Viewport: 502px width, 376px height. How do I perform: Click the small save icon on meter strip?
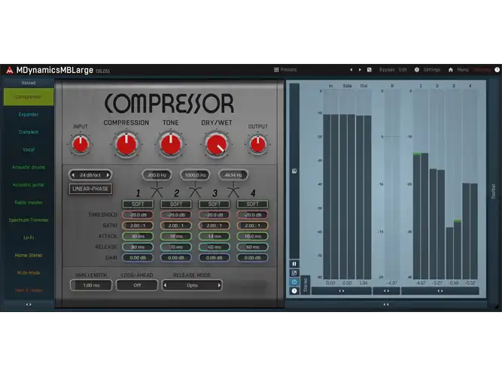[294, 171]
